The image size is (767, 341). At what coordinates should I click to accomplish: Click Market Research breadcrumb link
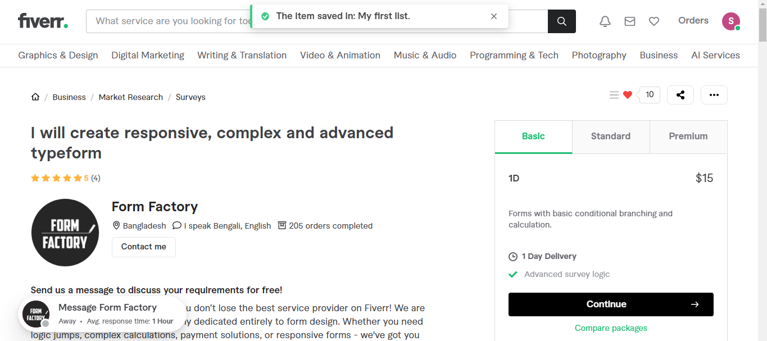[x=131, y=97]
